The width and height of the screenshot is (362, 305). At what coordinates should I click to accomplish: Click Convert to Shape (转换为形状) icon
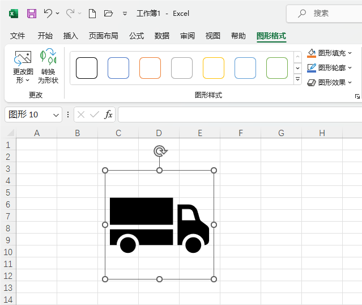coord(48,67)
